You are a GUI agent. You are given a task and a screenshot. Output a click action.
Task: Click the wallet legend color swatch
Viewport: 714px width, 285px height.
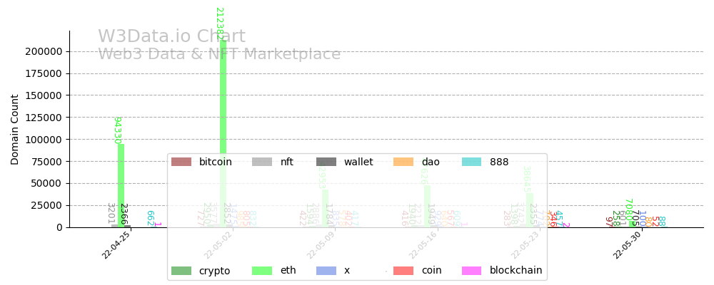[x=326, y=162]
